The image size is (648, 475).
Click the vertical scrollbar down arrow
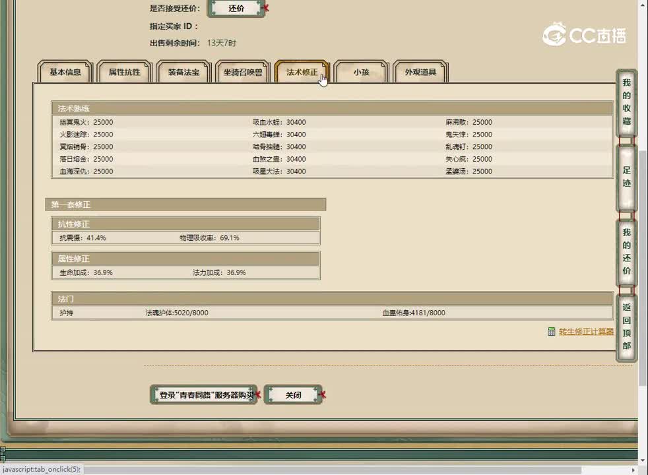click(643, 460)
